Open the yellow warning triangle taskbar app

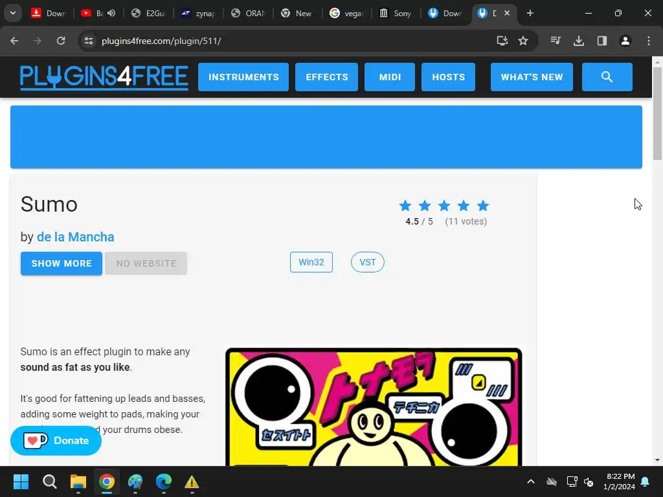pos(192,481)
